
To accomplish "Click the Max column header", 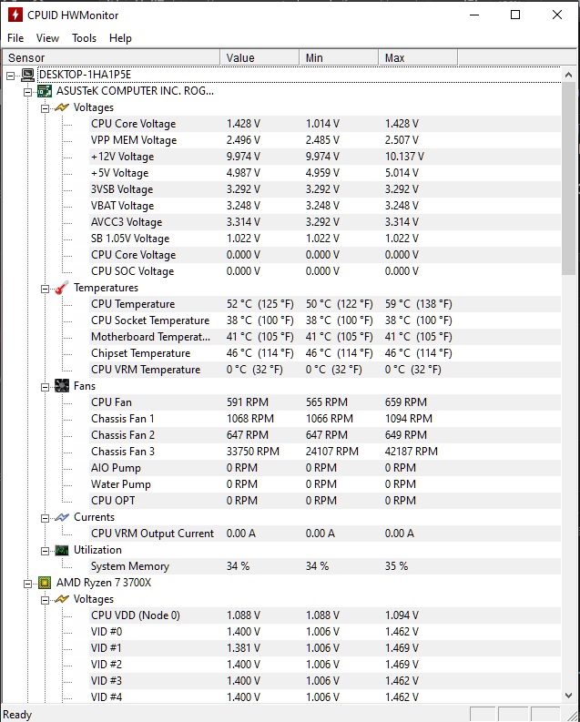I will click(x=418, y=58).
